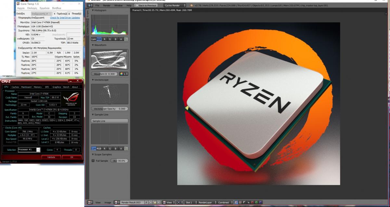This screenshot has width=390, height=207.
Task: Show only the Green channel
Action: (256, 202)
